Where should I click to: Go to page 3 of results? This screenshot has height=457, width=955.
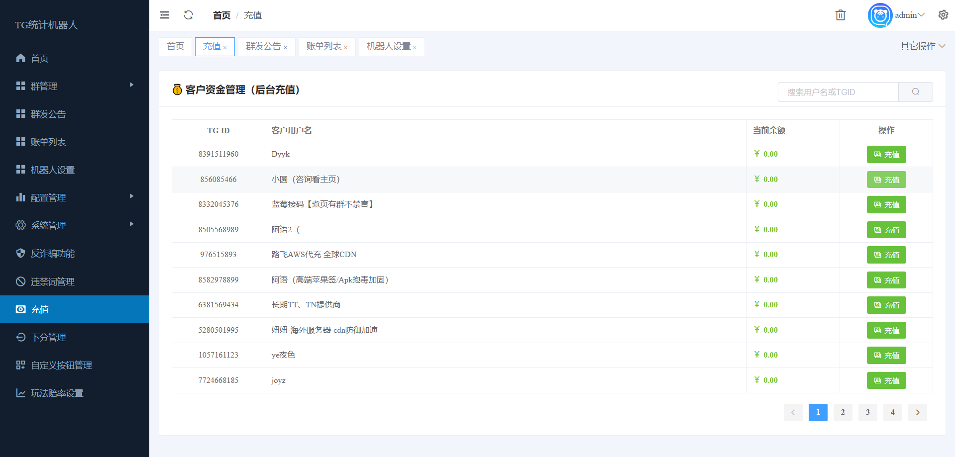[x=867, y=412]
